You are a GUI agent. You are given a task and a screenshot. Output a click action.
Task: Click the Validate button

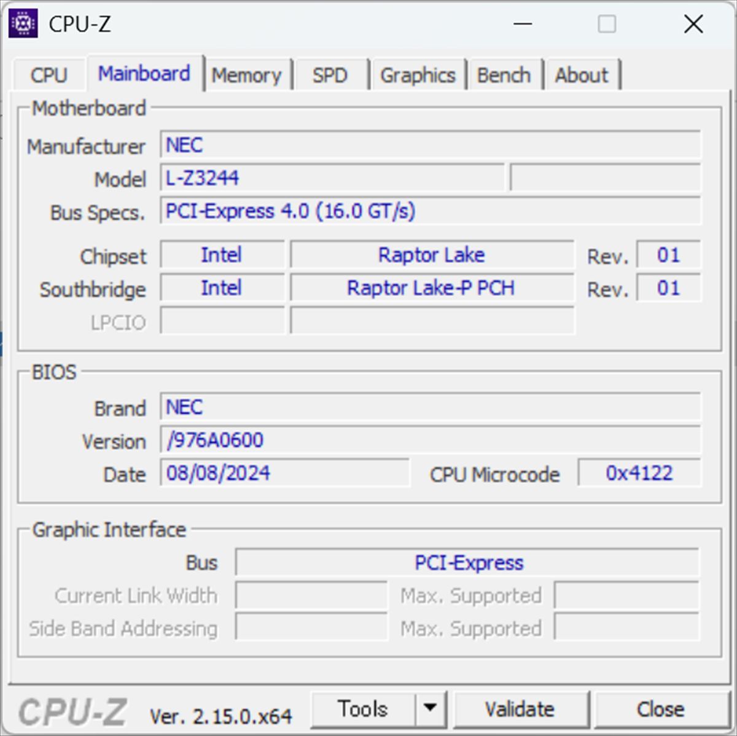point(520,710)
